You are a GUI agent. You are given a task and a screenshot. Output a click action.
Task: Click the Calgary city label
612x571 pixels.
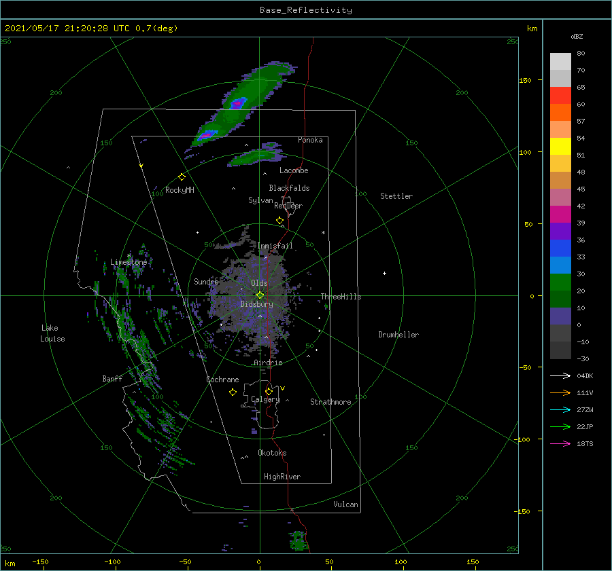(265, 399)
